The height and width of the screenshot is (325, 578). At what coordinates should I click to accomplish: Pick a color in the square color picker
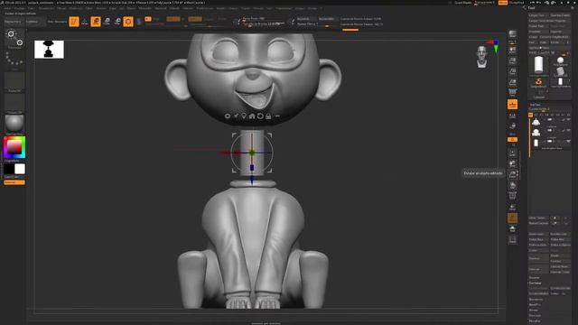pyautogui.click(x=14, y=147)
